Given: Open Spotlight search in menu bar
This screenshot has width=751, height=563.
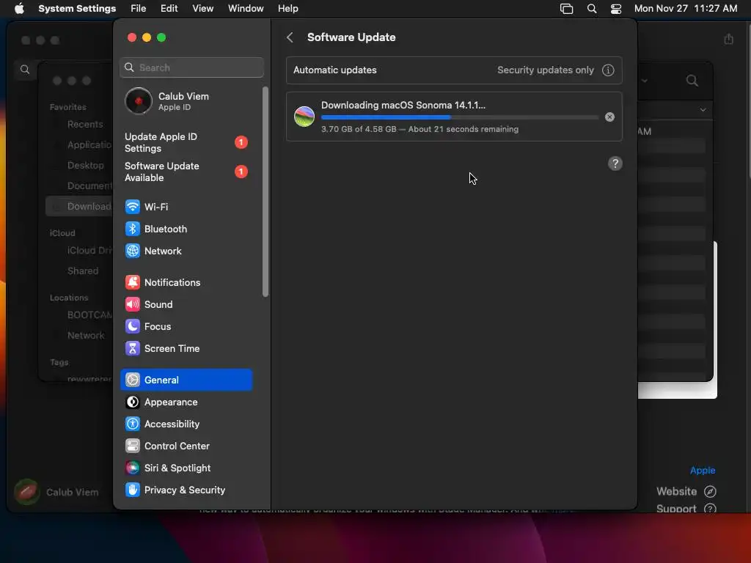Looking at the screenshot, I should point(592,9).
